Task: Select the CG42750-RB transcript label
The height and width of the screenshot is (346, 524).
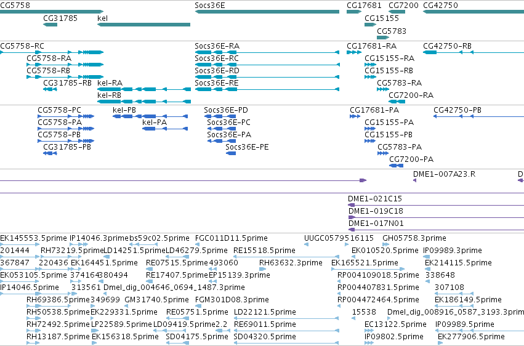Action: [447, 46]
